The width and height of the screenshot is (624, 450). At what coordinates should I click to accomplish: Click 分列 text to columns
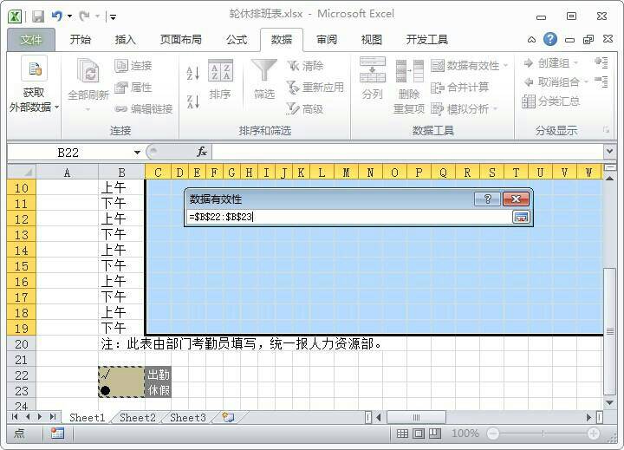[x=373, y=79]
